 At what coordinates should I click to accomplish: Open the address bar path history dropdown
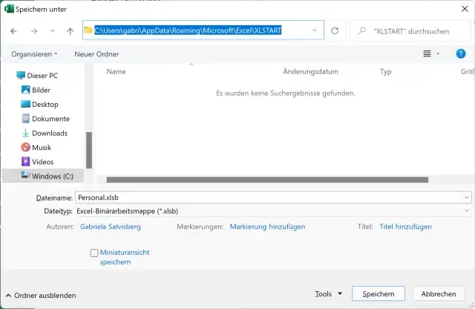click(x=316, y=30)
